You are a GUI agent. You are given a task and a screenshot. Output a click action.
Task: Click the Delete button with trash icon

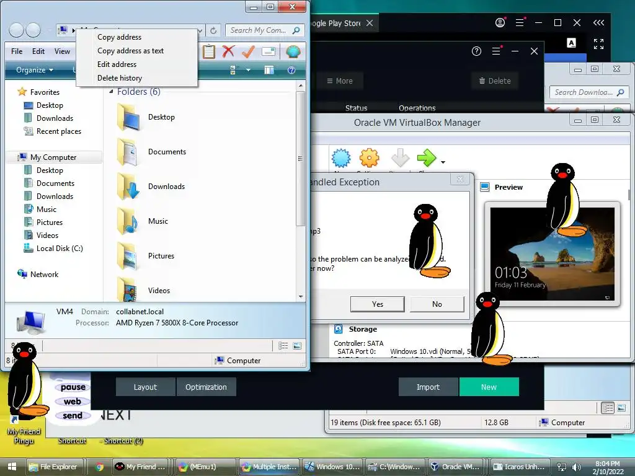click(x=494, y=81)
